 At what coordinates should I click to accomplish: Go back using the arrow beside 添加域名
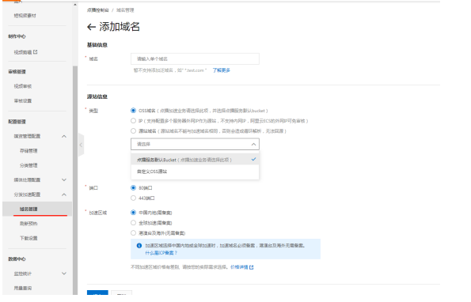(91, 27)
